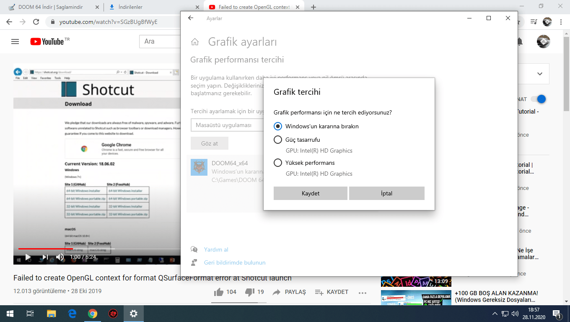Open the red-and-black app on the taskbar
This screenshot has width=570, height=322.
tap(113, 314)
